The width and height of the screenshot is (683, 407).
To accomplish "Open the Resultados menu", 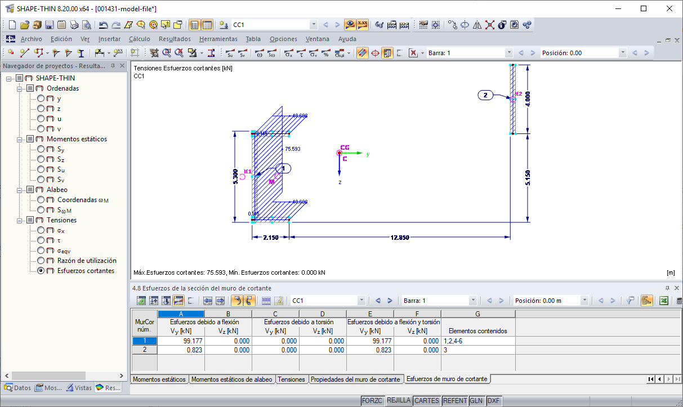I will [x=175, y=39].
